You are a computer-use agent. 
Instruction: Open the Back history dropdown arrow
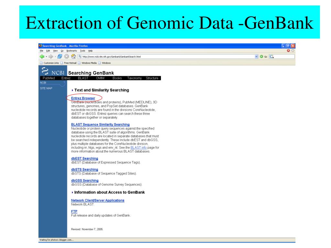tap(46, 57)
